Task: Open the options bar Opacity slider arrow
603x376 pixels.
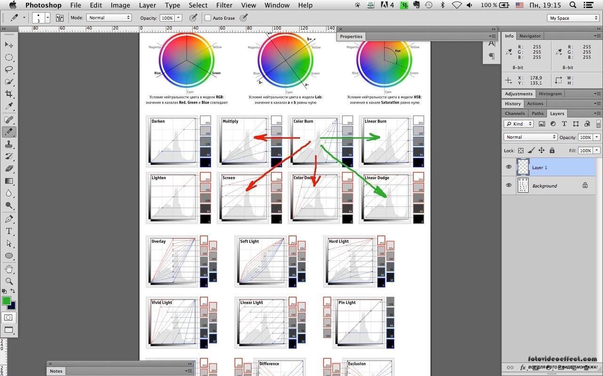Action: [179, 18]
